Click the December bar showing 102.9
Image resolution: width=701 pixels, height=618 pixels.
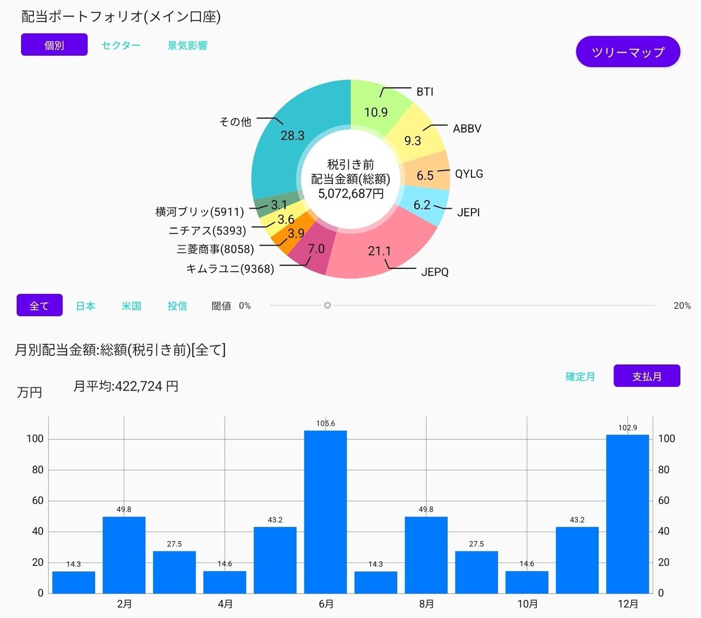tap(627, 513)
